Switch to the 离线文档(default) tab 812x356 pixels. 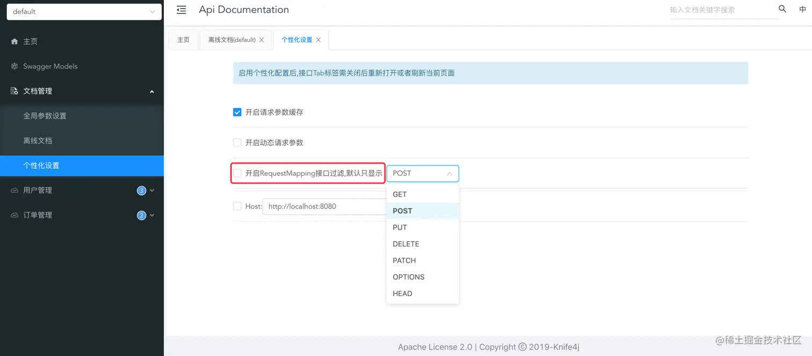click(232, 40)
